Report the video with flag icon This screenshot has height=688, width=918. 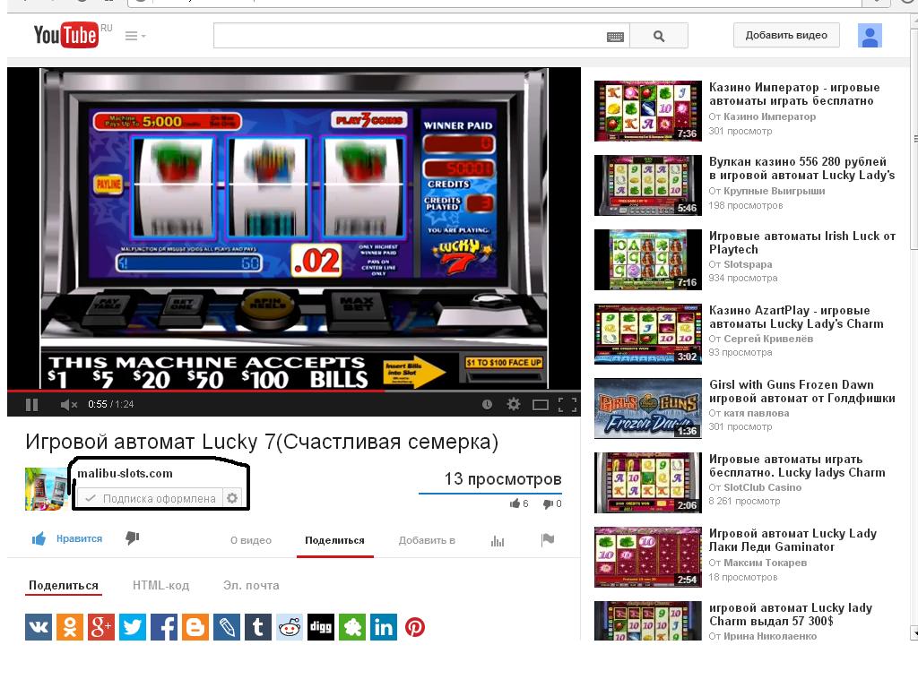click(x=548, y=539)
